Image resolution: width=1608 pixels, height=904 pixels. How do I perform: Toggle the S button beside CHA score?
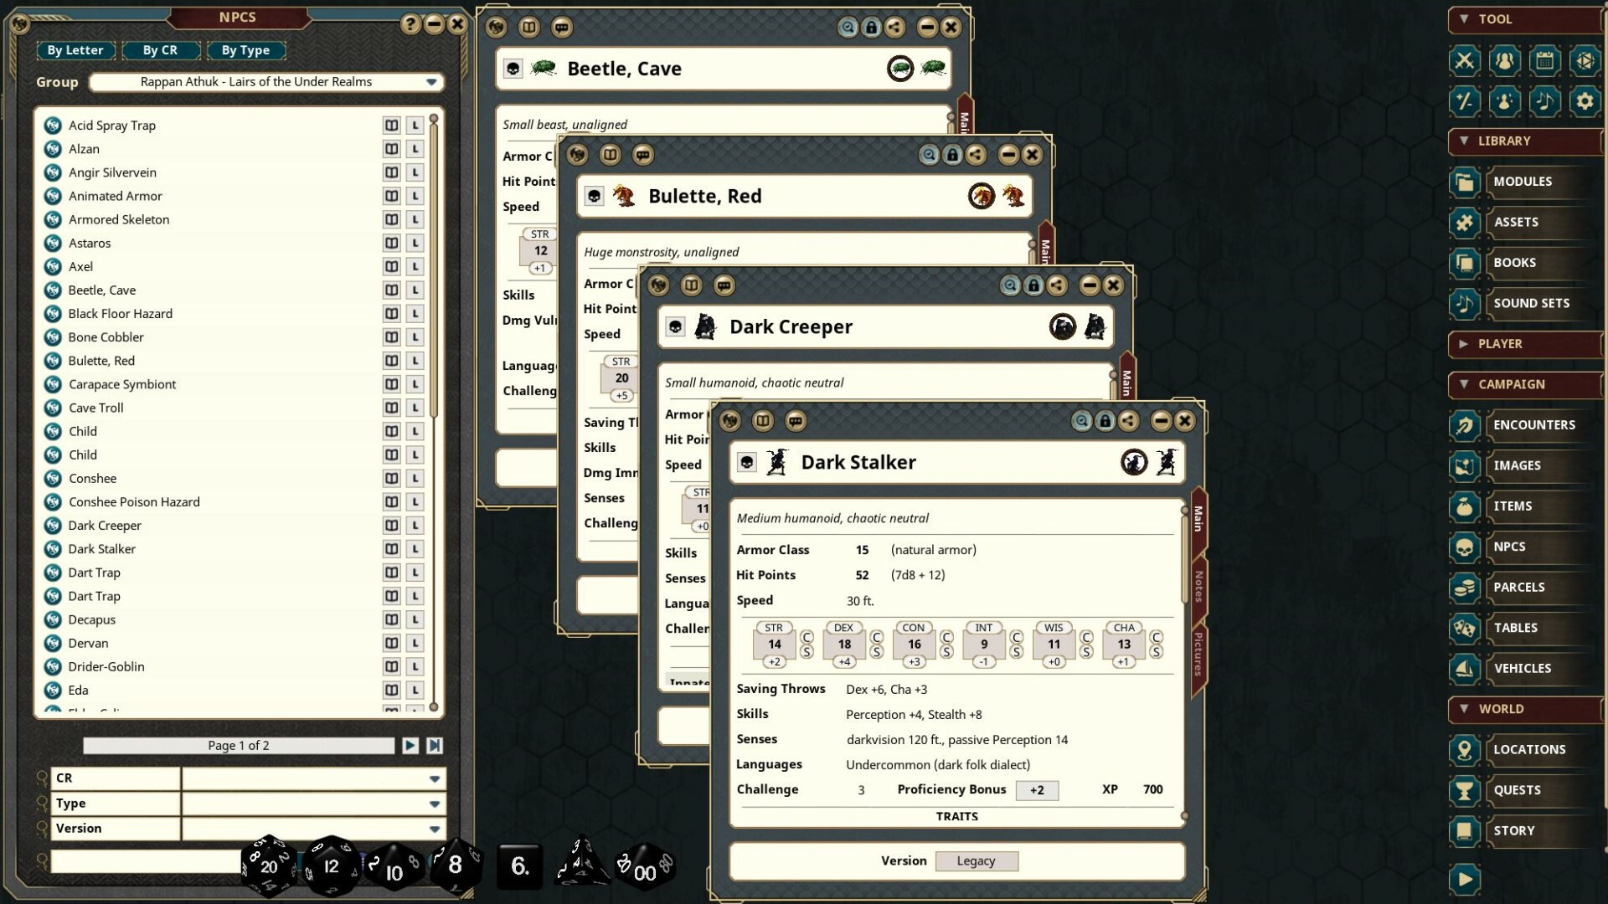pyautogui.click(x=1157, y=651)
